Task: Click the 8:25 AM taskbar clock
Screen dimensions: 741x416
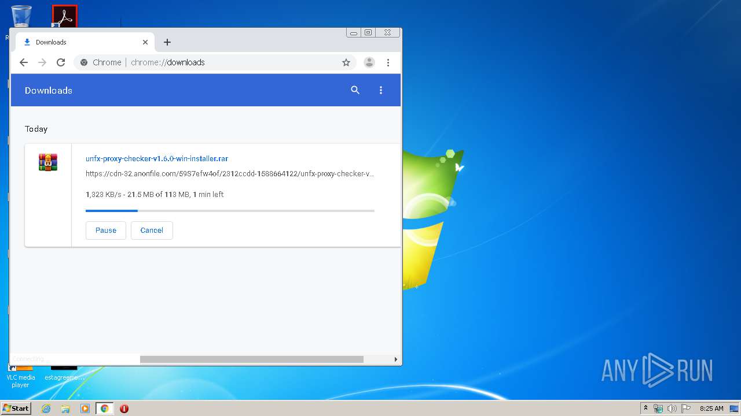Action: pyautogui.click(x=711, y=408)
